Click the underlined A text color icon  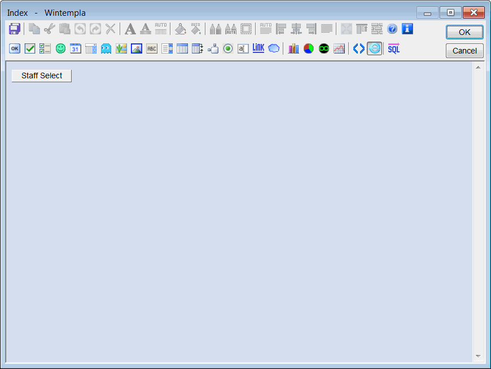pyautogui.click(x=146, y=29)
